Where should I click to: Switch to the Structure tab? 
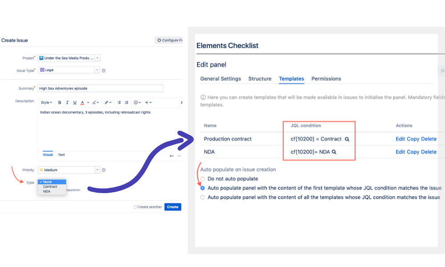click(x=260, y=79)
